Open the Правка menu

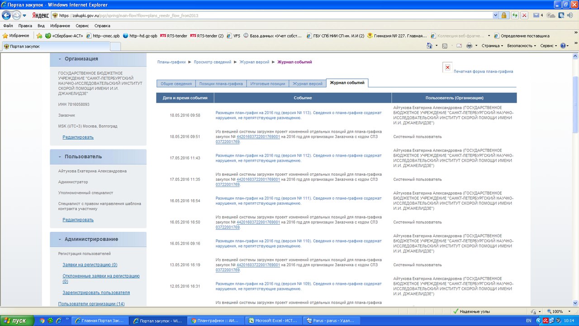click(x=25, y=26)
